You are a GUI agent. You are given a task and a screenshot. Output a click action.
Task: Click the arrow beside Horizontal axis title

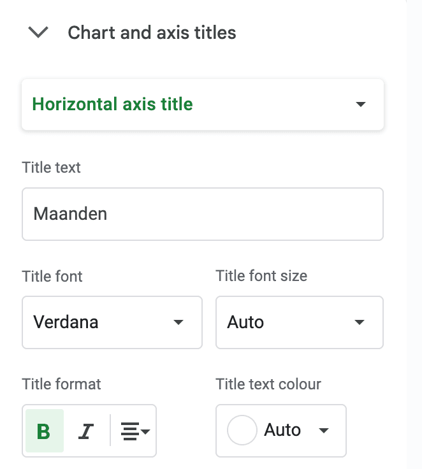coord(361,105)
